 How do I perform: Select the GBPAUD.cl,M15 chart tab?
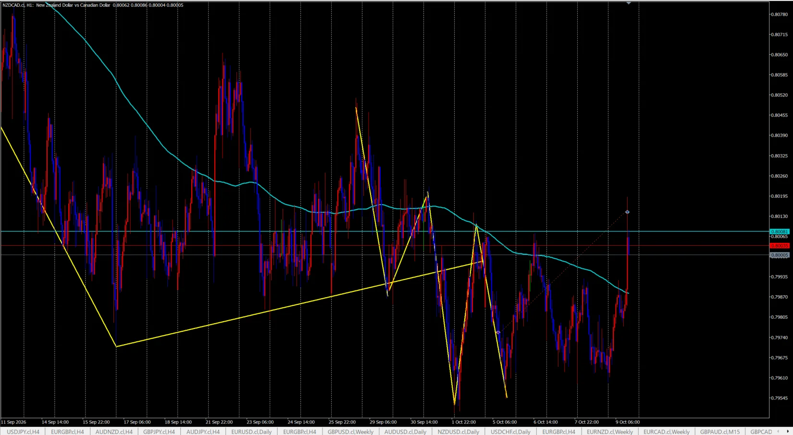pyautogui.click(x=720, y=432)
